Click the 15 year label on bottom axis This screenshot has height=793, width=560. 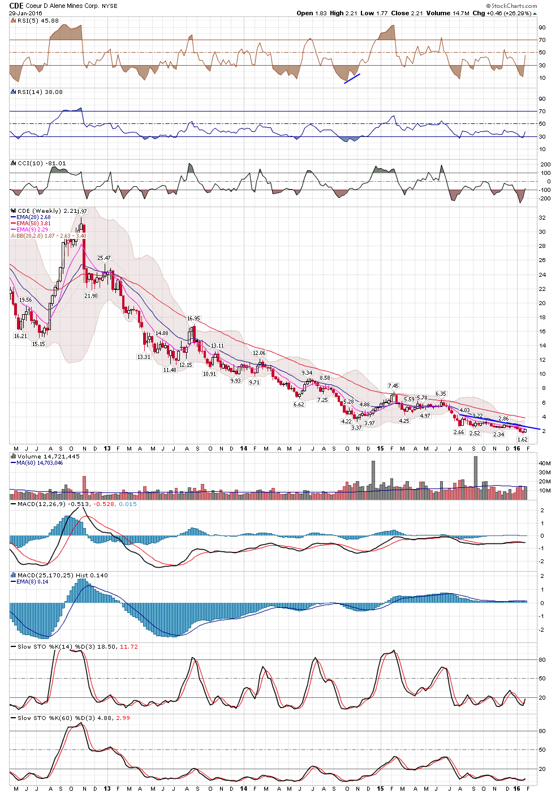click(381, 788)
